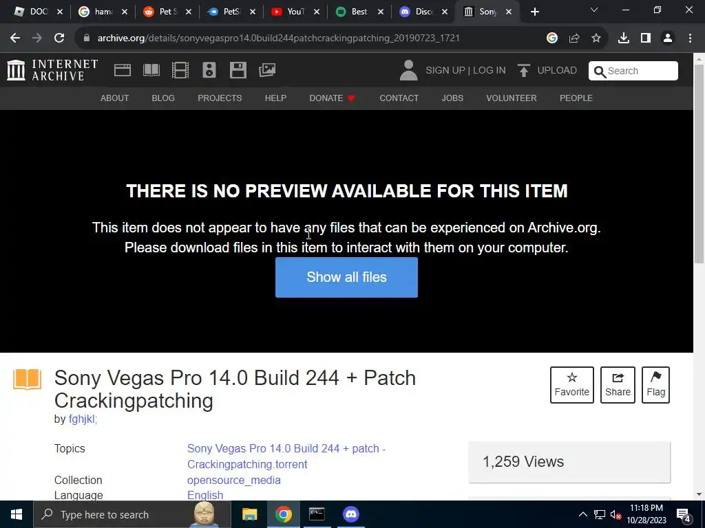The width and height of the screenshot is (705, 528).
Task: Open Chrome downloads icon
Action: click(x=624, y=38)
